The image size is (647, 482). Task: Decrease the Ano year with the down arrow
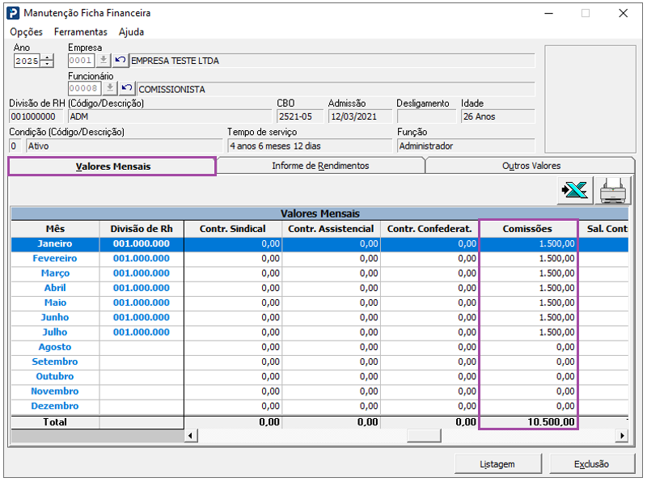point(48,64)
